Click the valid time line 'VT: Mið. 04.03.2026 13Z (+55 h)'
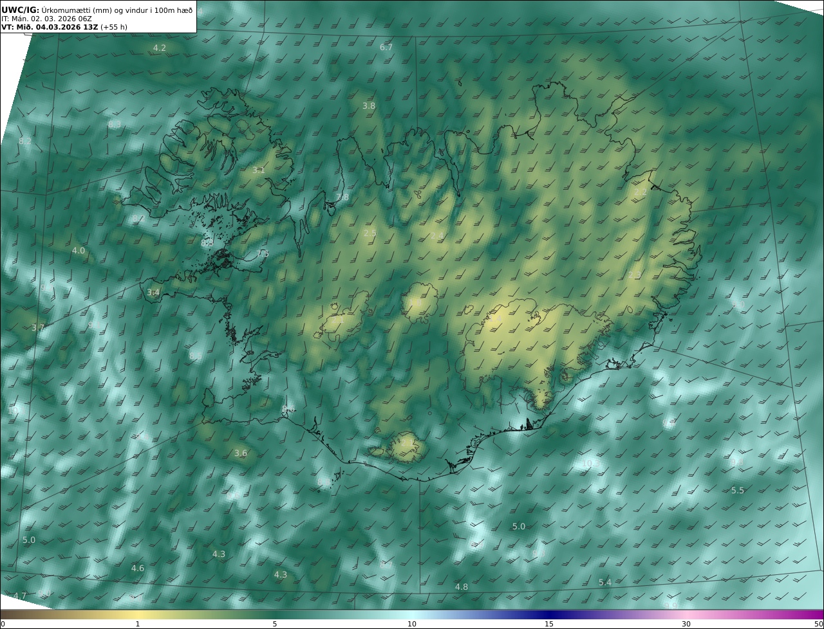The height and width of the screenshot is (629, 824). click(x=63, y=28)
